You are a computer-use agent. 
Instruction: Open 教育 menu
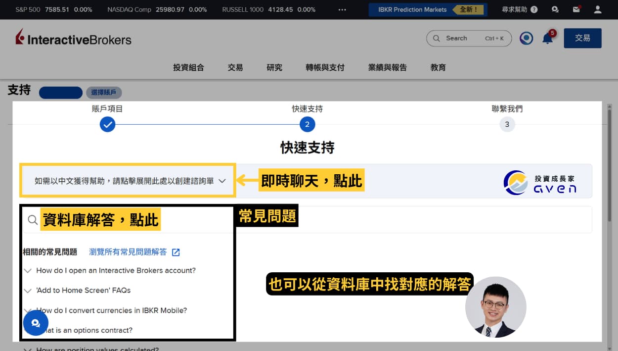[438, 68]
